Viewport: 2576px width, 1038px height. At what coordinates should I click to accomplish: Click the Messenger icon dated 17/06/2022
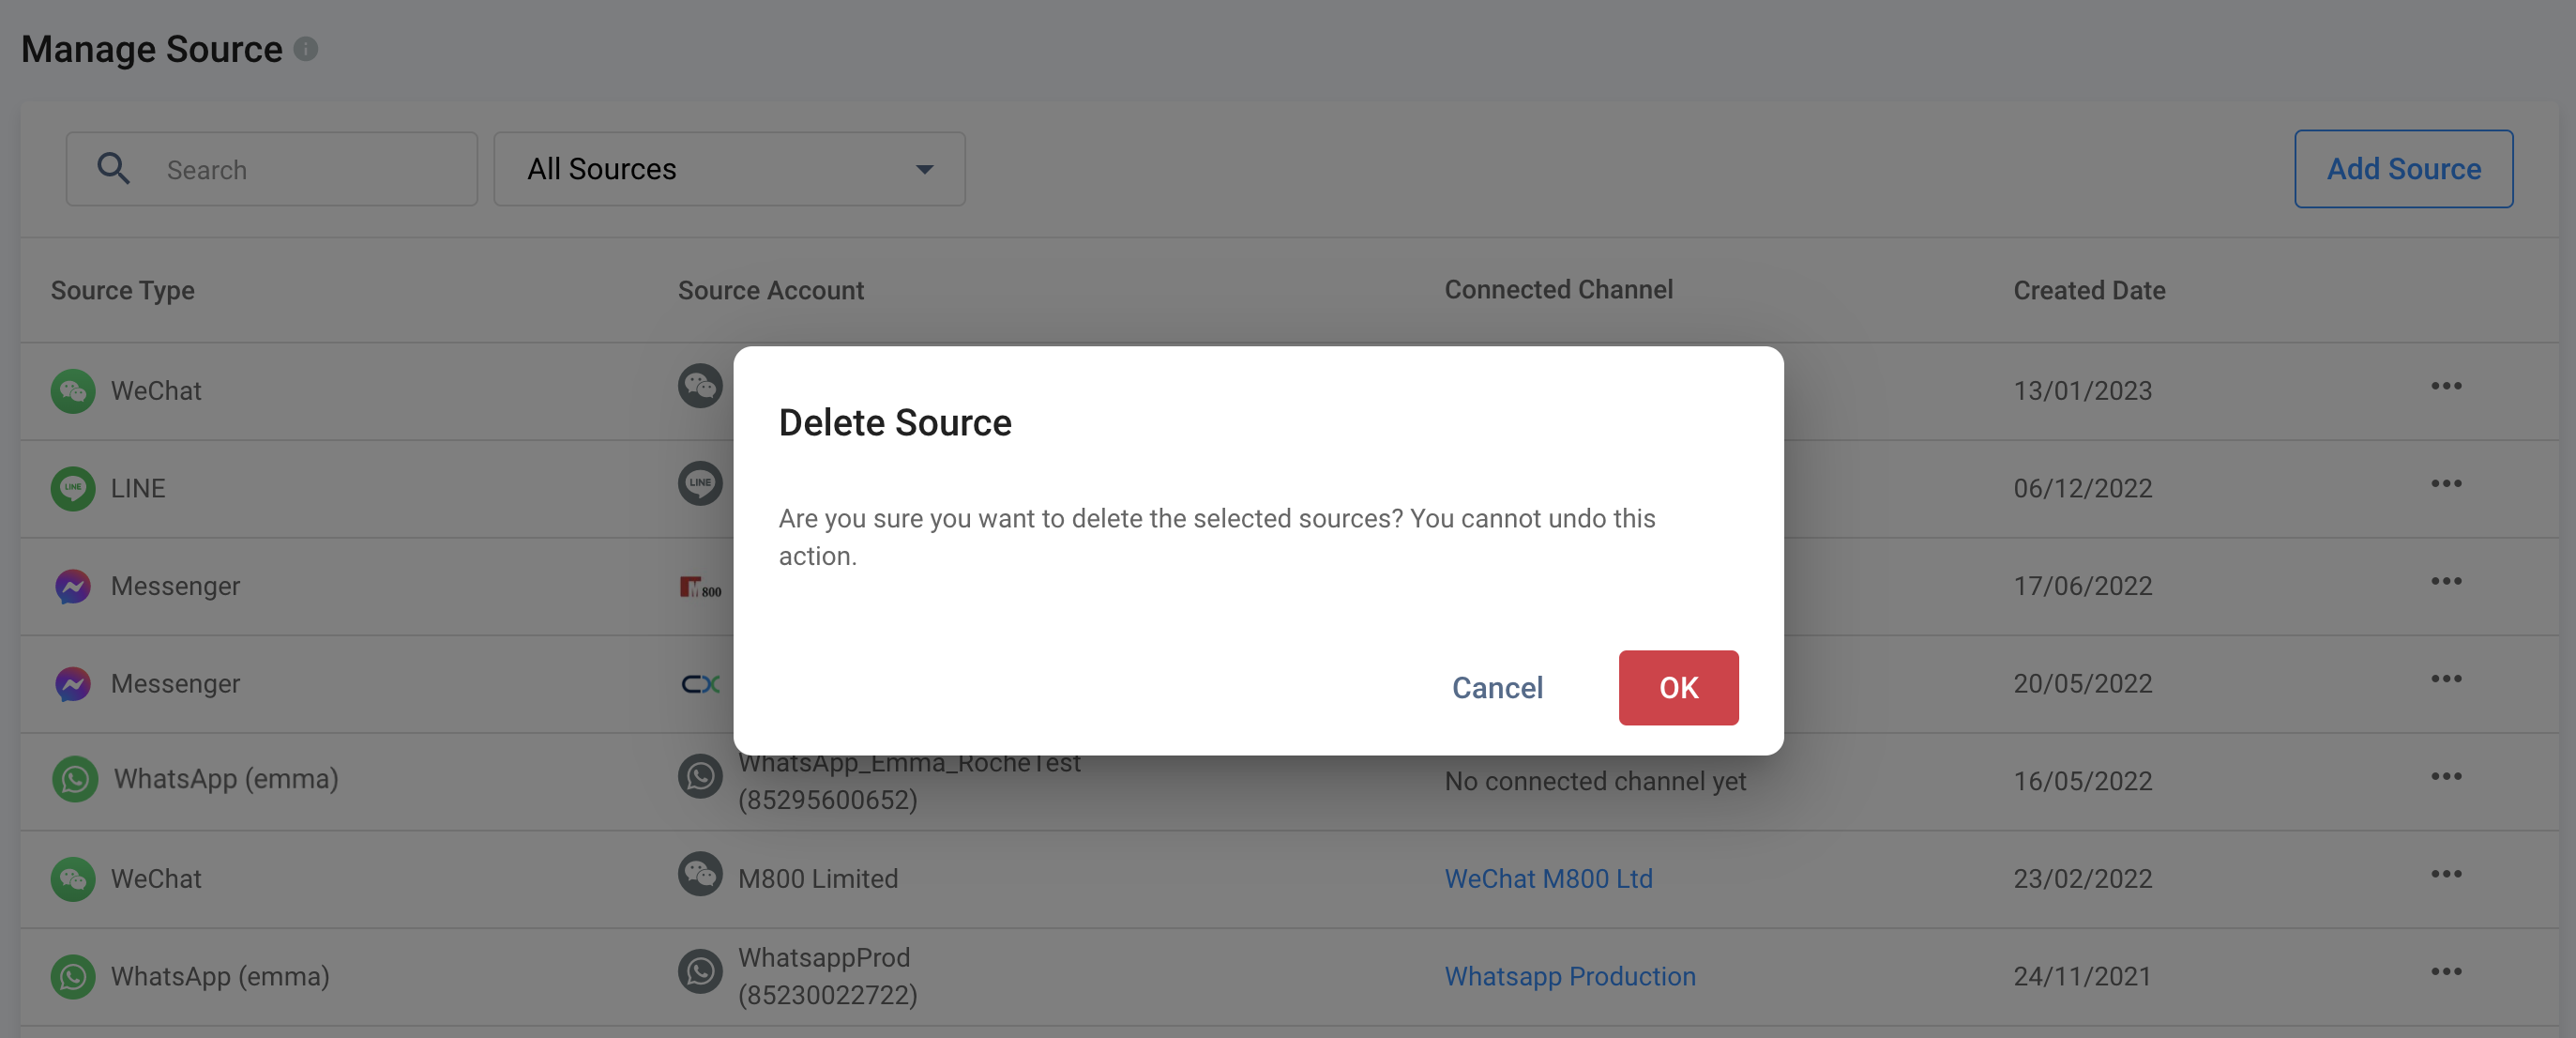73,586
